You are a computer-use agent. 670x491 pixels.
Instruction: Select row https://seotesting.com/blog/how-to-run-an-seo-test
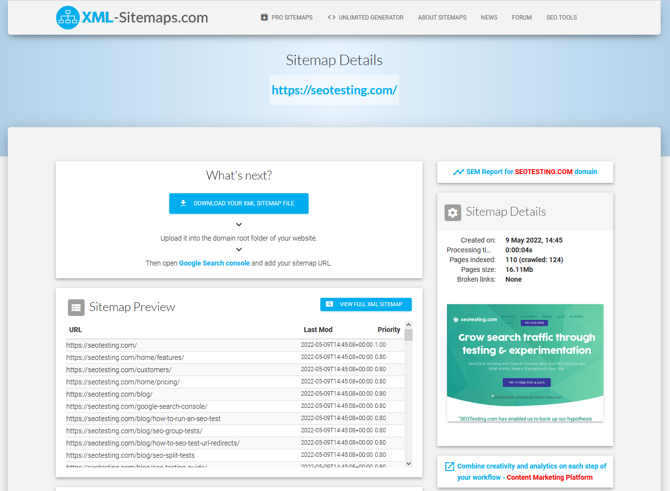235,419
